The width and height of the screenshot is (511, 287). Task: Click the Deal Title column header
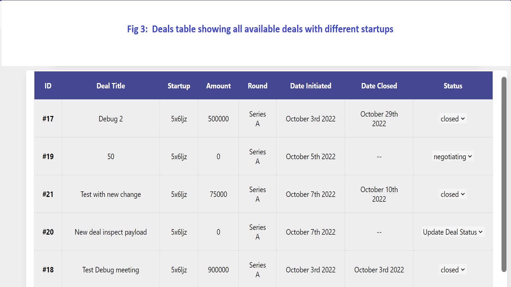111,86
